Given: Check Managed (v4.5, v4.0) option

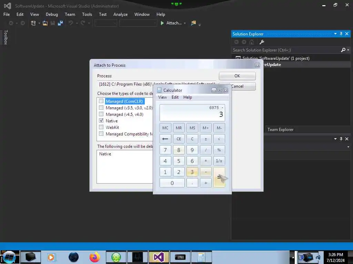Looking at the screenshot, I should point(101,114).
